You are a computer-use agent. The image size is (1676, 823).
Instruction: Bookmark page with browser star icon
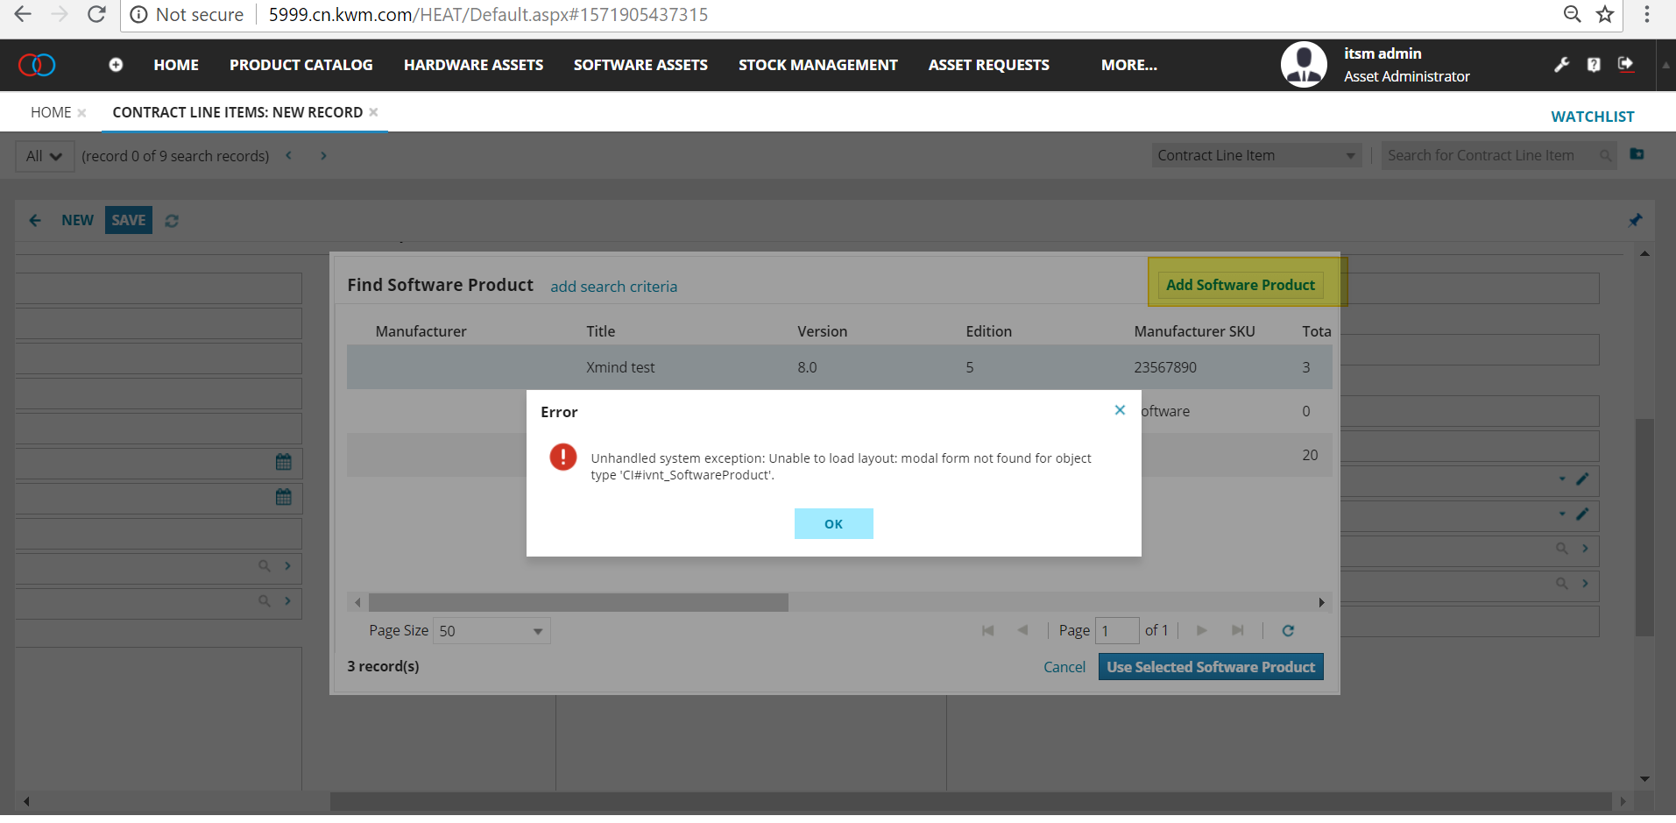(1605, 14)
